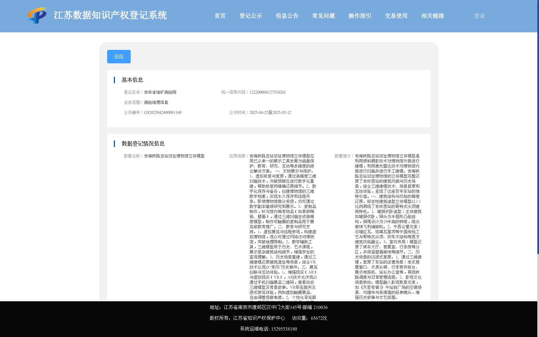Select registrant text 吉林省地矿测绘院

point(160,92)
